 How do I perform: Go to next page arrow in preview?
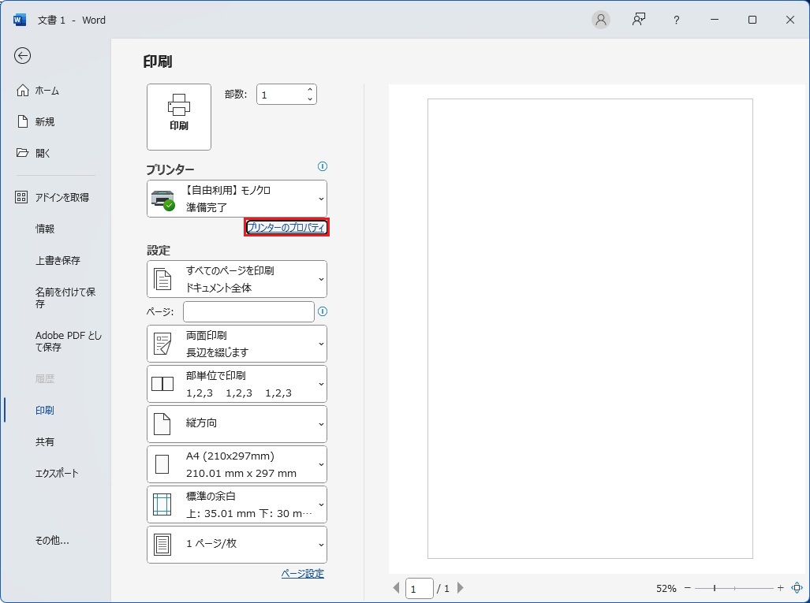[x=461, y=588]
